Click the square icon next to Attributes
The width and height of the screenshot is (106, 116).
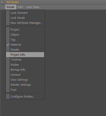(2, 2)
